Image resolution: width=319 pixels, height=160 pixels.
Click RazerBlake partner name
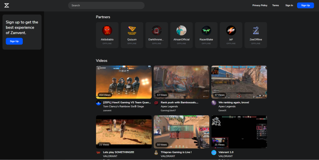coord(206,39)
